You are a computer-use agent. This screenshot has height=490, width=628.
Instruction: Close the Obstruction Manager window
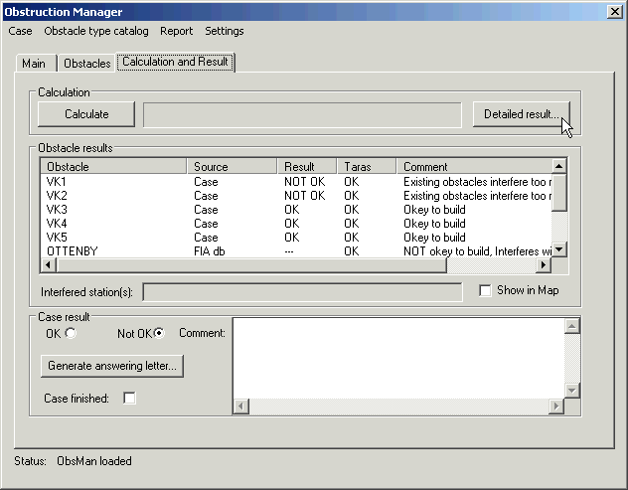614,12
